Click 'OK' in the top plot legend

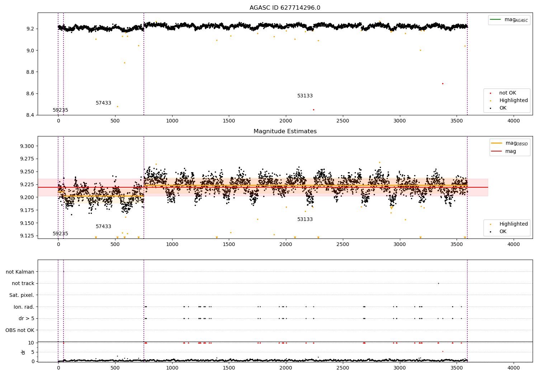[503, 108]
